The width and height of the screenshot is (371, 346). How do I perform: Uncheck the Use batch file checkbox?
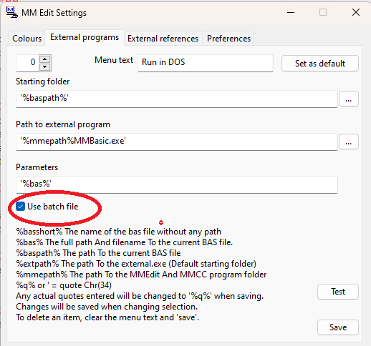[x=20, y=207]
